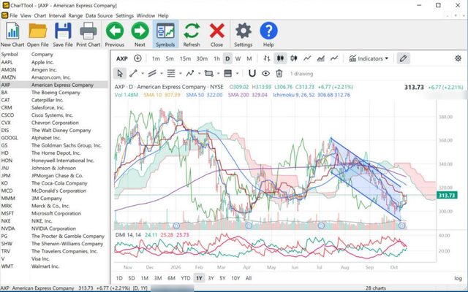Select the measure/position drawing tool
Viewport: 468px width, 292px height.
(x=227, y=73)
